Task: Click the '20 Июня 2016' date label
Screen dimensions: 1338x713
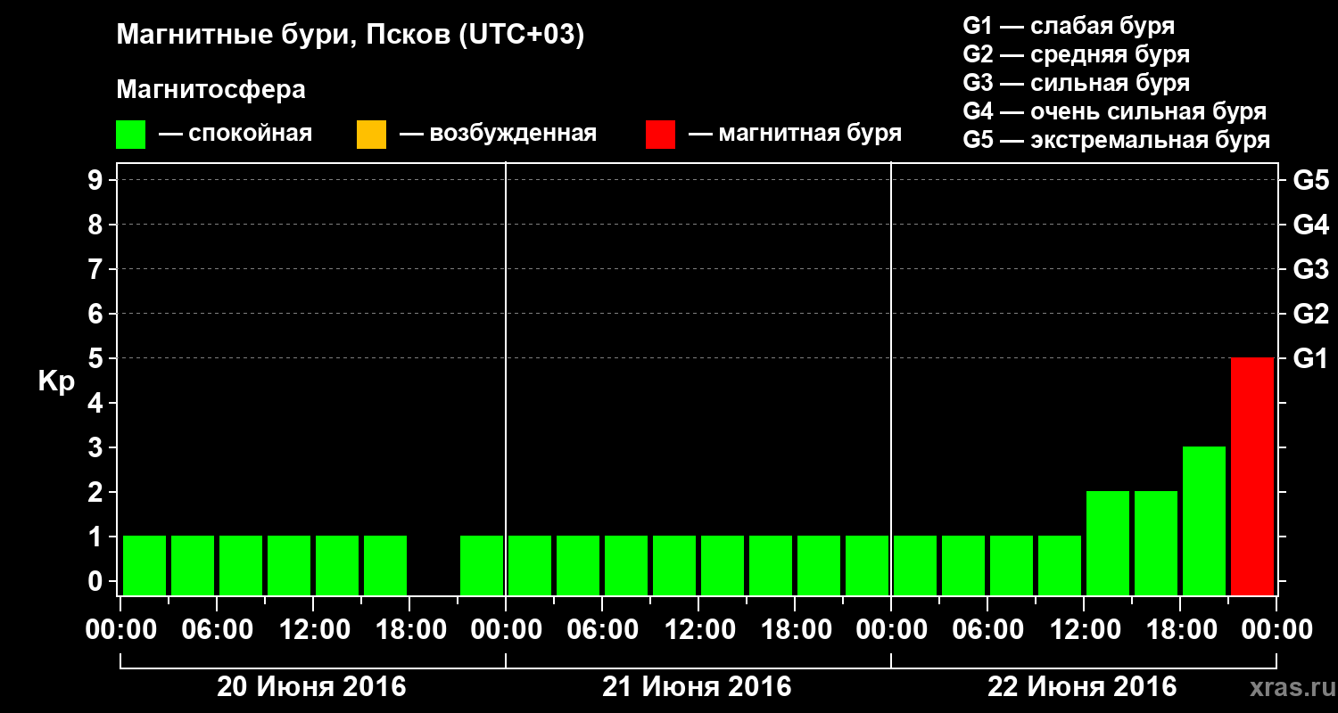Action: click(x=312, y=687)
